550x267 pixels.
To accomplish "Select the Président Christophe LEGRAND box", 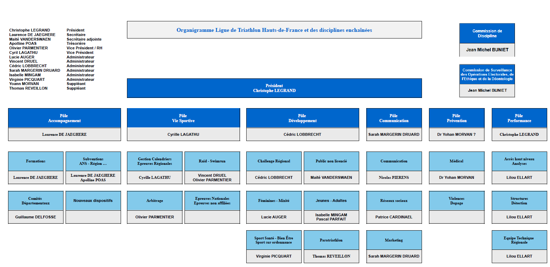I will (x=274, y=88).
